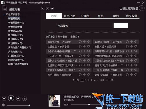This screenshot has width=146, height=109.
Task: Select 广播剧时间片头 in the playlist
Action: pos(16,56)
